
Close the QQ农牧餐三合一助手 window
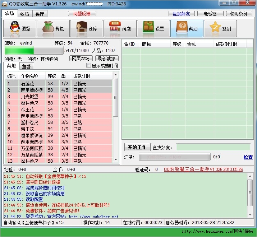click(248, 3)
